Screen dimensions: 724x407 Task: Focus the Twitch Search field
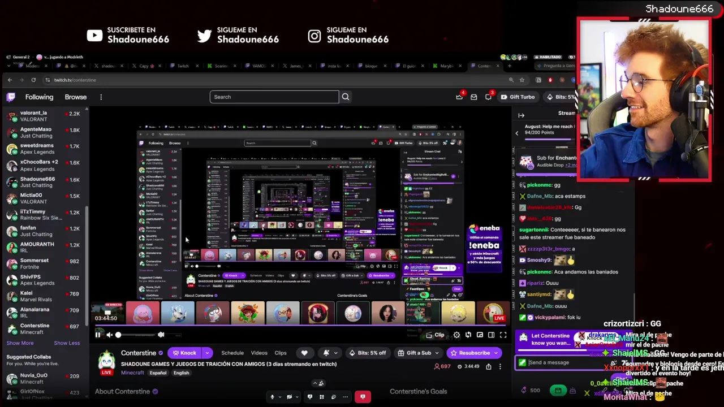274,97
